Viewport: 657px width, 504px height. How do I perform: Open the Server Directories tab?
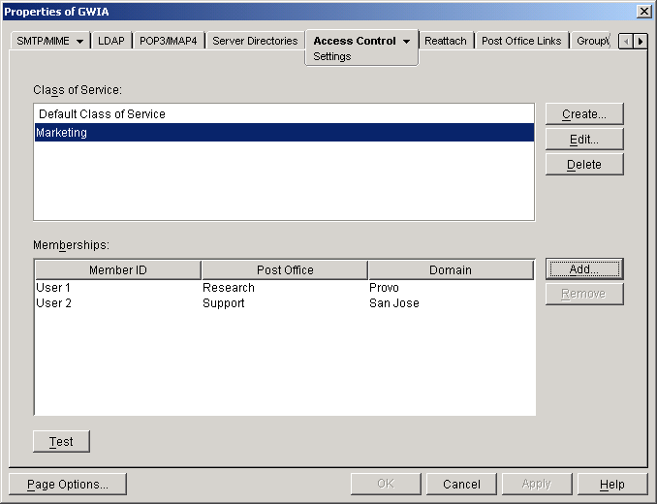(x=255, y=41)
